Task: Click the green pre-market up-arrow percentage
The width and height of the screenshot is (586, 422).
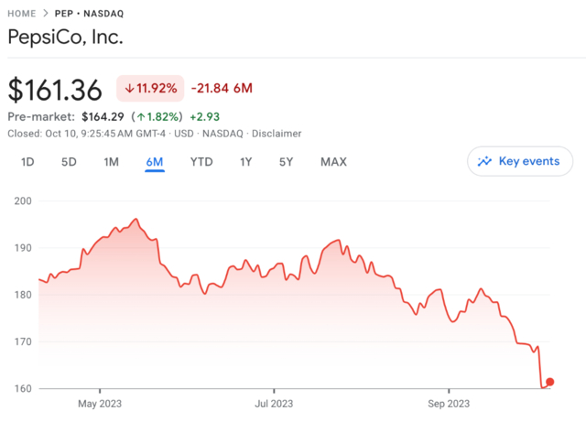Action: [157, 116]
